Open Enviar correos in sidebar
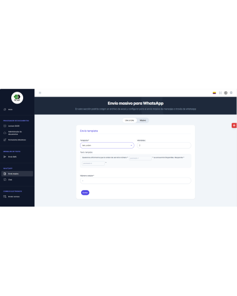Screen dimensions: 237x296 (x=11, y=197)
